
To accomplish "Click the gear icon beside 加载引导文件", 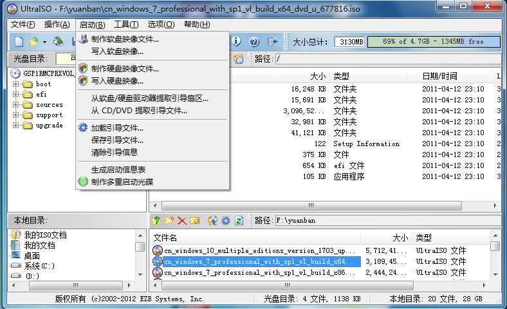I will [83, 127].
